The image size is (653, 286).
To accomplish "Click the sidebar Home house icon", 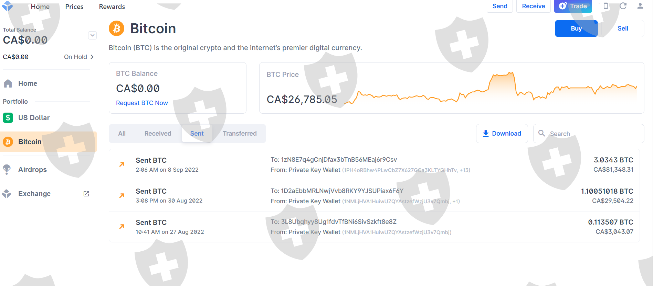I will 8,83.
